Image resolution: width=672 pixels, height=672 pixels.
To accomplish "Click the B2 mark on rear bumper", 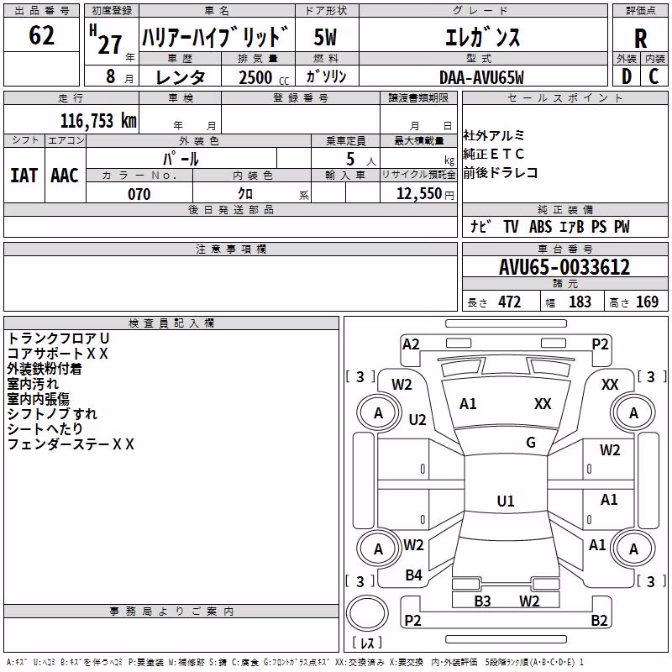I will (x=599, y=620).
